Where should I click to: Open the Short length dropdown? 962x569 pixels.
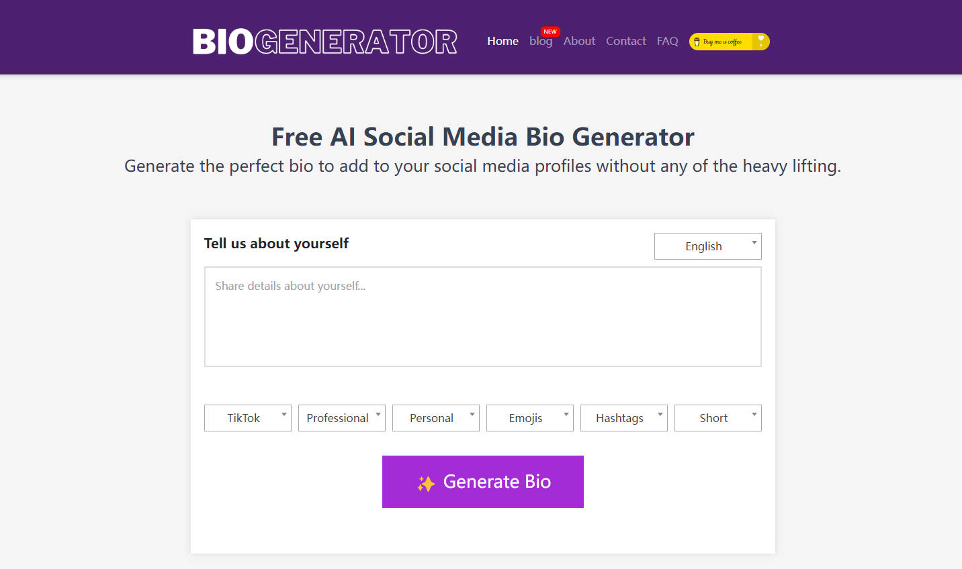tap(717, 417)
